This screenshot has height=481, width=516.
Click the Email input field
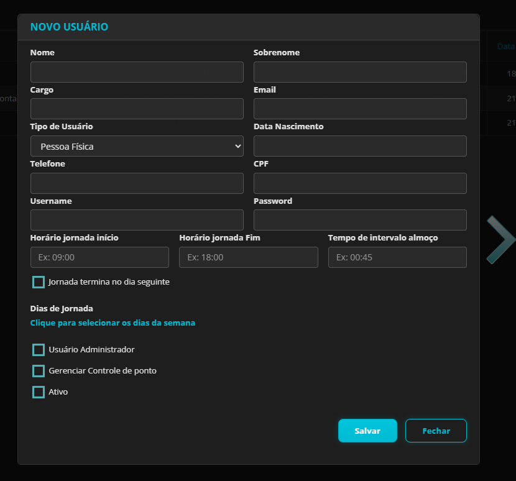(x=360, y=109)
